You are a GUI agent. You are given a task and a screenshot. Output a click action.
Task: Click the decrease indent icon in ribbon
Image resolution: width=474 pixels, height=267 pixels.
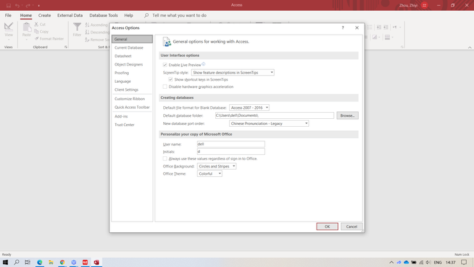point(386,27)
